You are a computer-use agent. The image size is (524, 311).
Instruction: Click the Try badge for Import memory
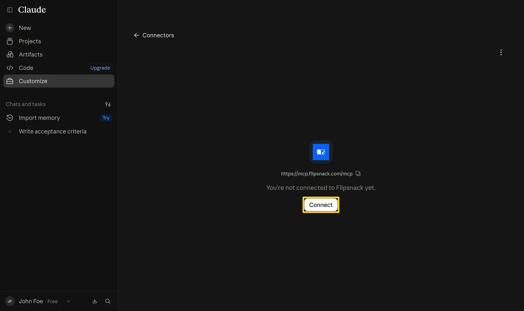click(x=106, y=118)
